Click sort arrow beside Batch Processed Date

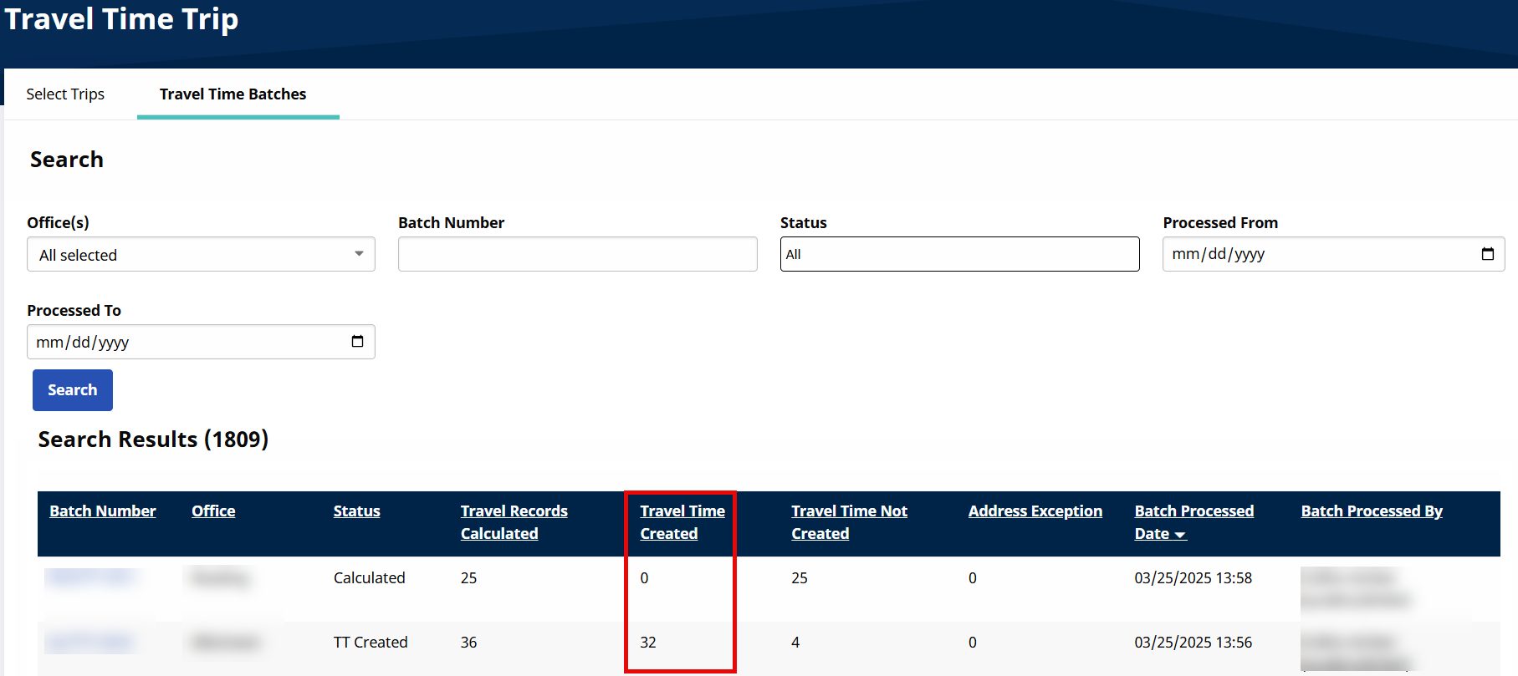click(x=1180, y=535)
